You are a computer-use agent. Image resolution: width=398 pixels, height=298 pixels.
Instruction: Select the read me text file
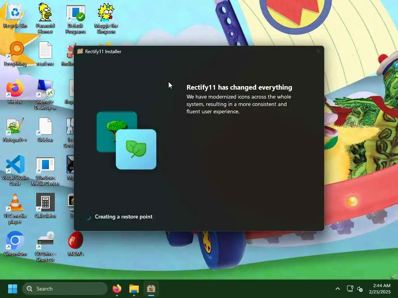[x=45, y=54]
